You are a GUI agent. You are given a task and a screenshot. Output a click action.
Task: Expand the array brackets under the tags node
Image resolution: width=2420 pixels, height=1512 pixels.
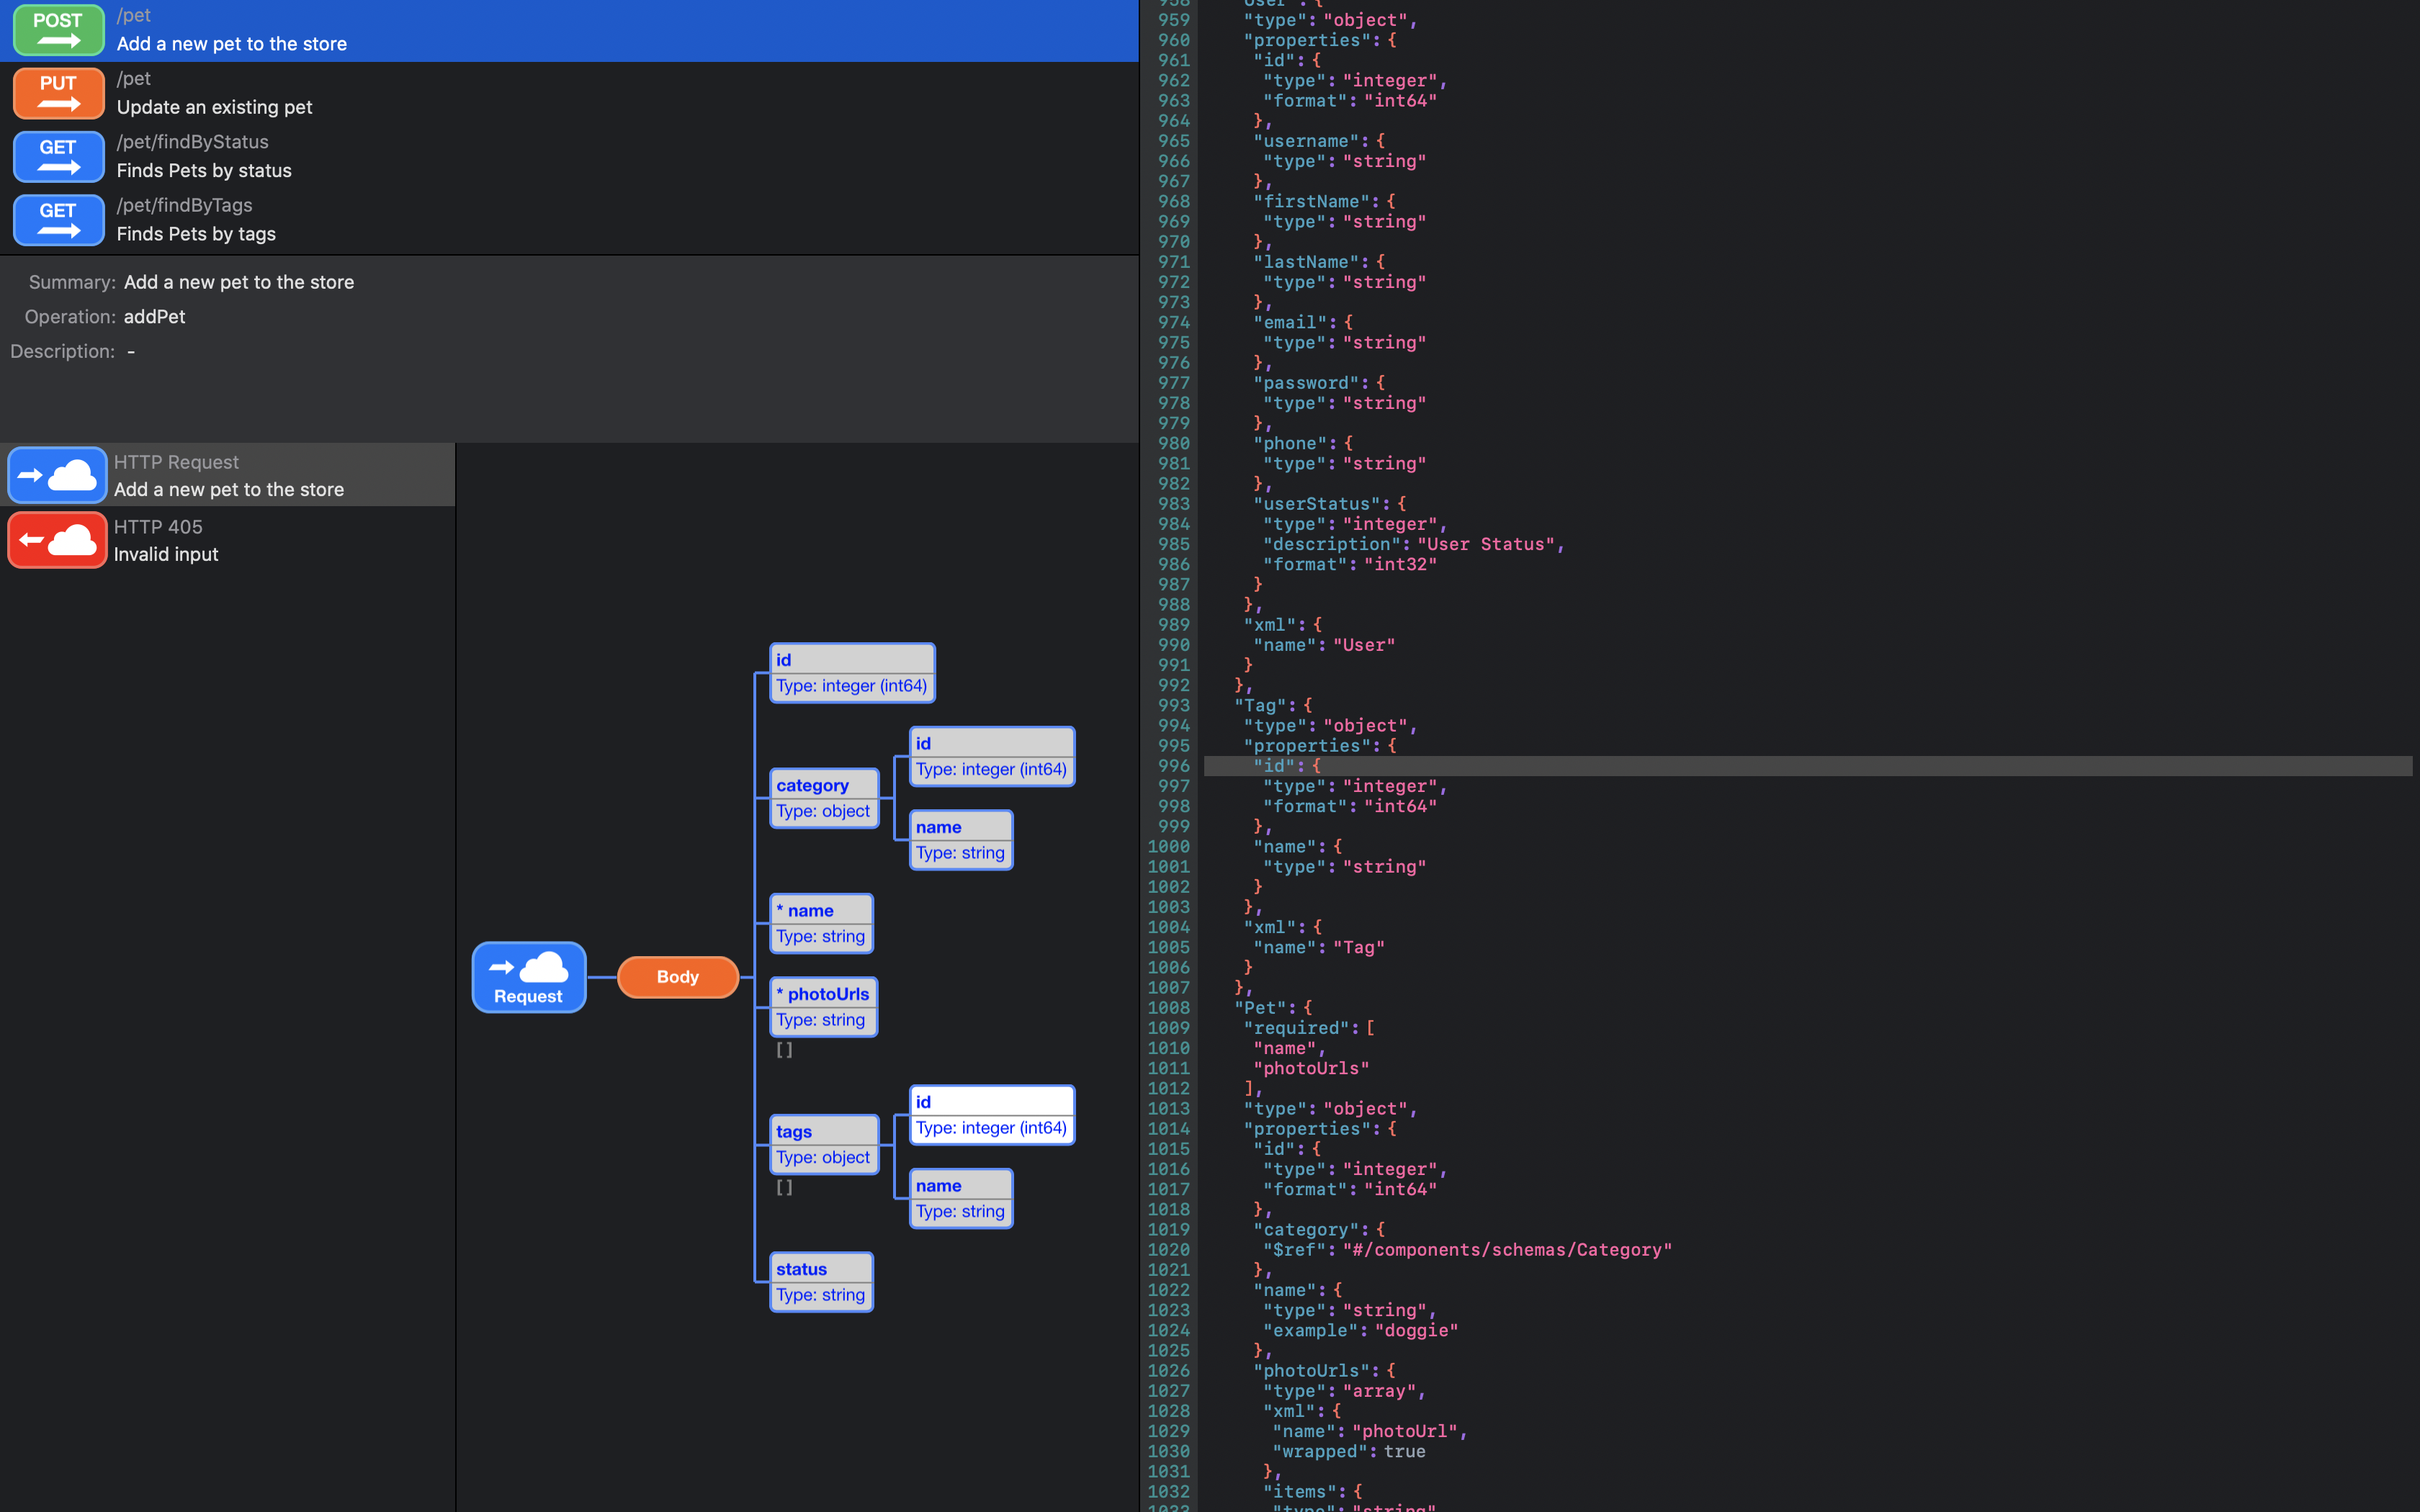pos(784,1187)
